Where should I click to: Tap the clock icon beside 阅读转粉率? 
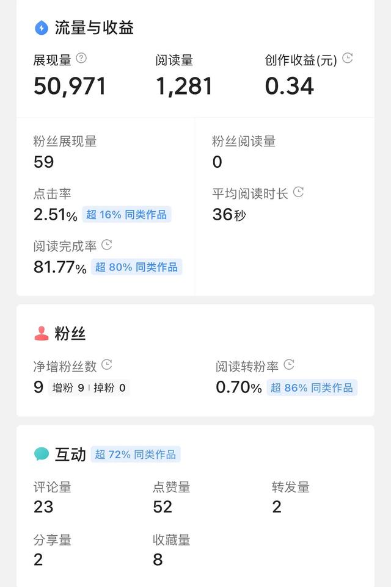[289, 365]
